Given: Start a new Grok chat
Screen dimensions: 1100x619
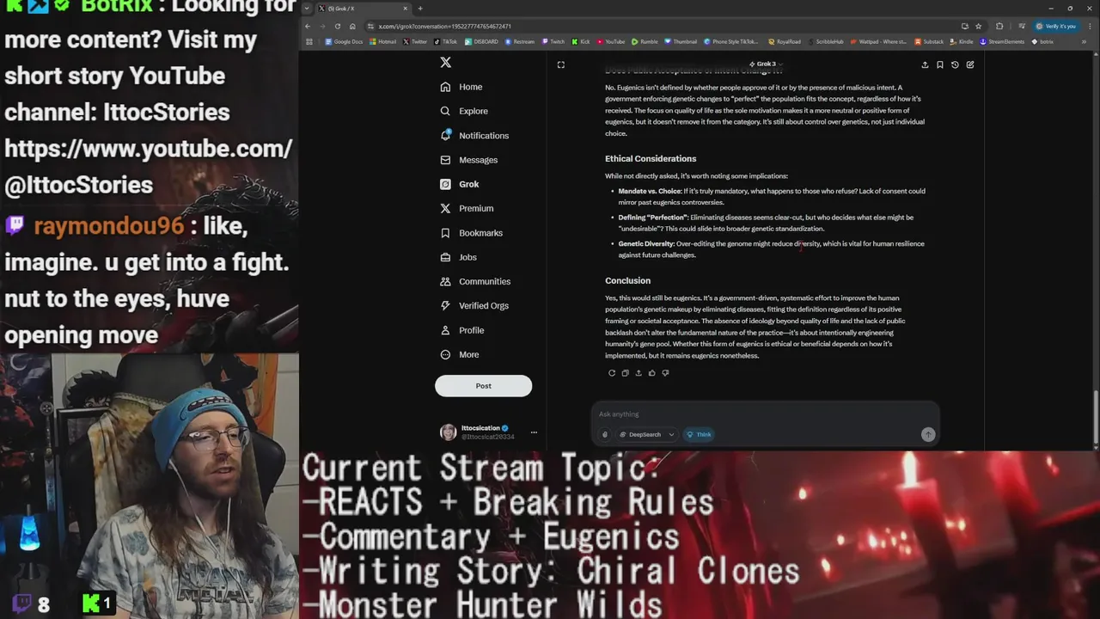Looking at the screenshot, I should (970, 64).
